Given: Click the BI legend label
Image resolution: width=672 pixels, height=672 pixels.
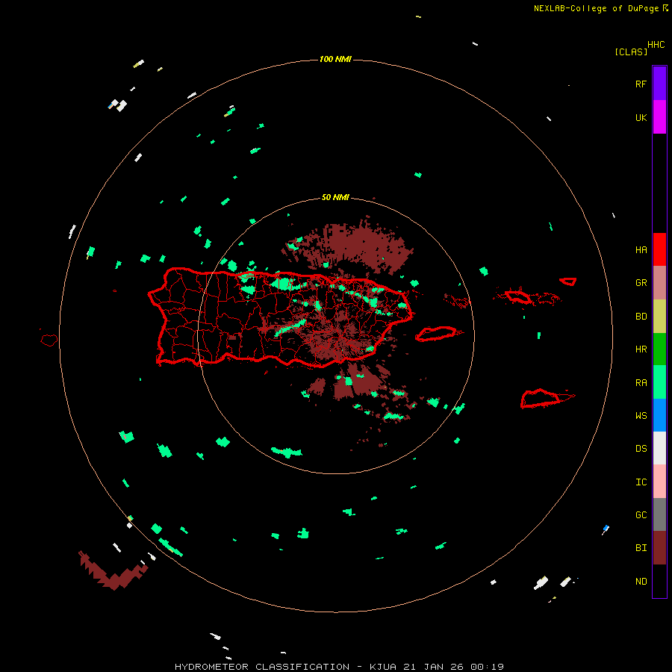Looking at the screenshot, I should pyautogui.click(x=641, y=548).
